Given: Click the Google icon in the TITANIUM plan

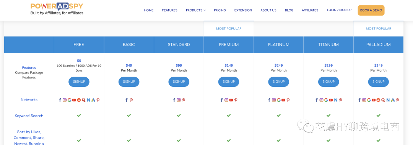Looking at the screenshot, I should coord(326,100).
